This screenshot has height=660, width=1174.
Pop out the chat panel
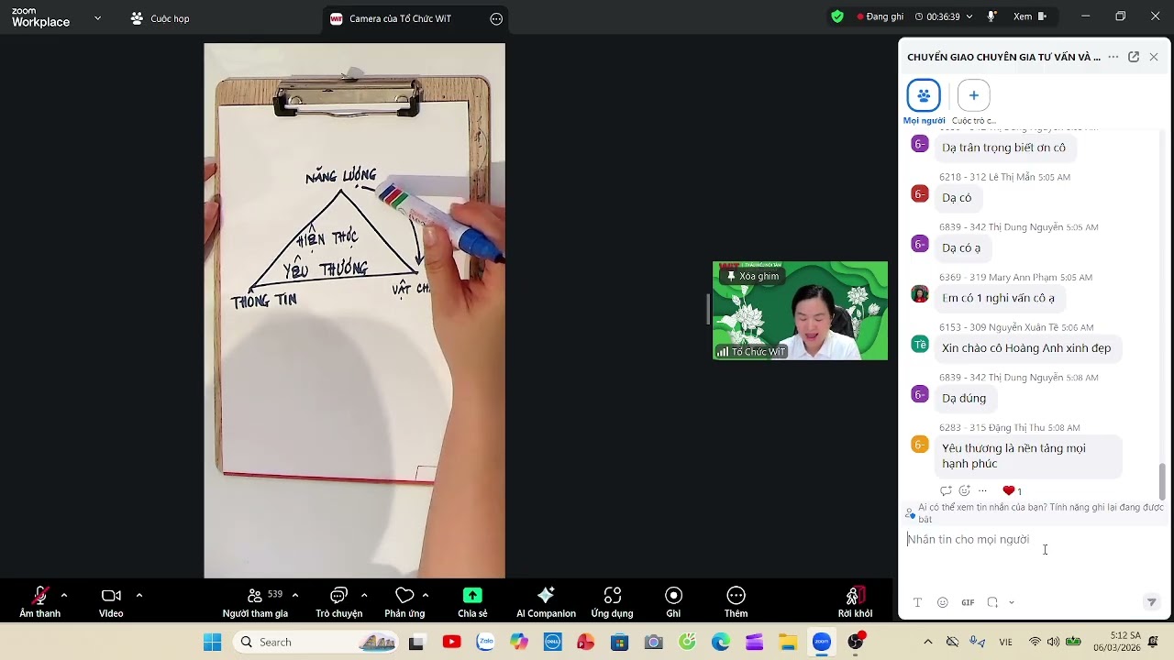tap(1134, 57)
